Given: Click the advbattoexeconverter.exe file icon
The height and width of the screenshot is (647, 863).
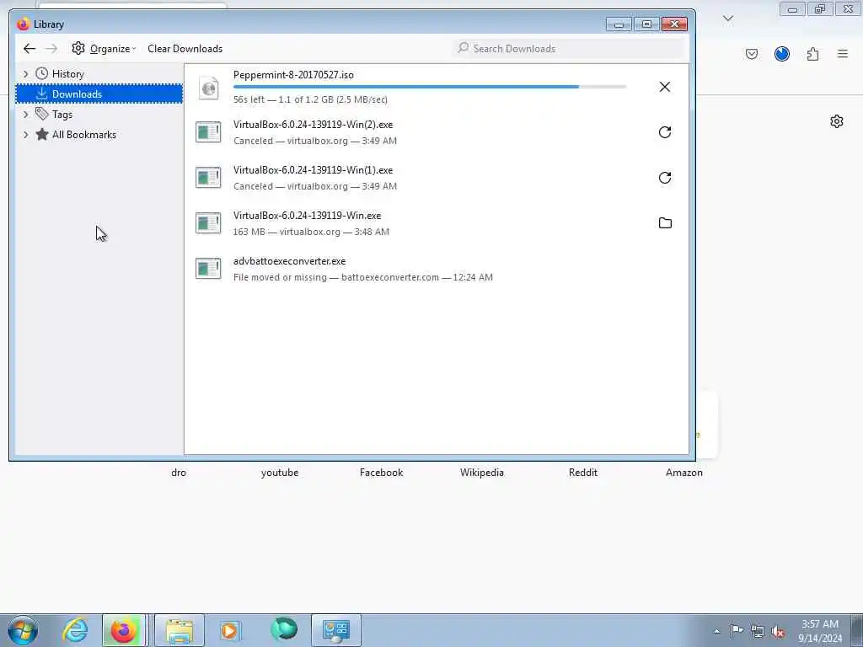Looking at the screenshot, I should pyautogui.click(x=209, y=269).
